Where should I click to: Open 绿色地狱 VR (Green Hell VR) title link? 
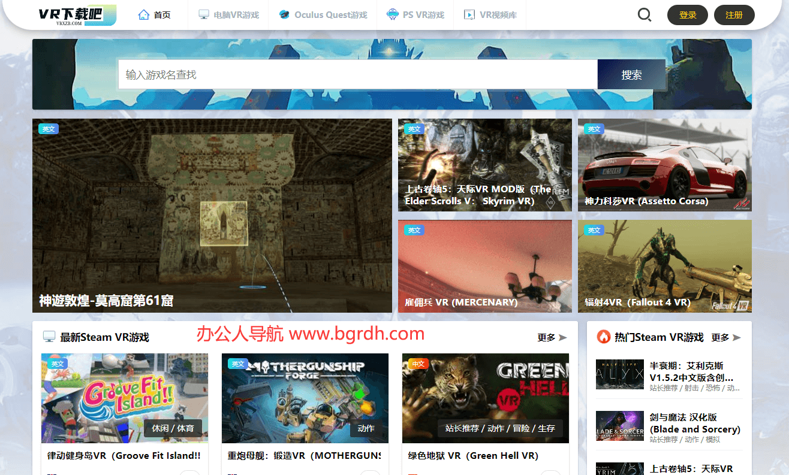pyautogui.click(x=473, y=456)
